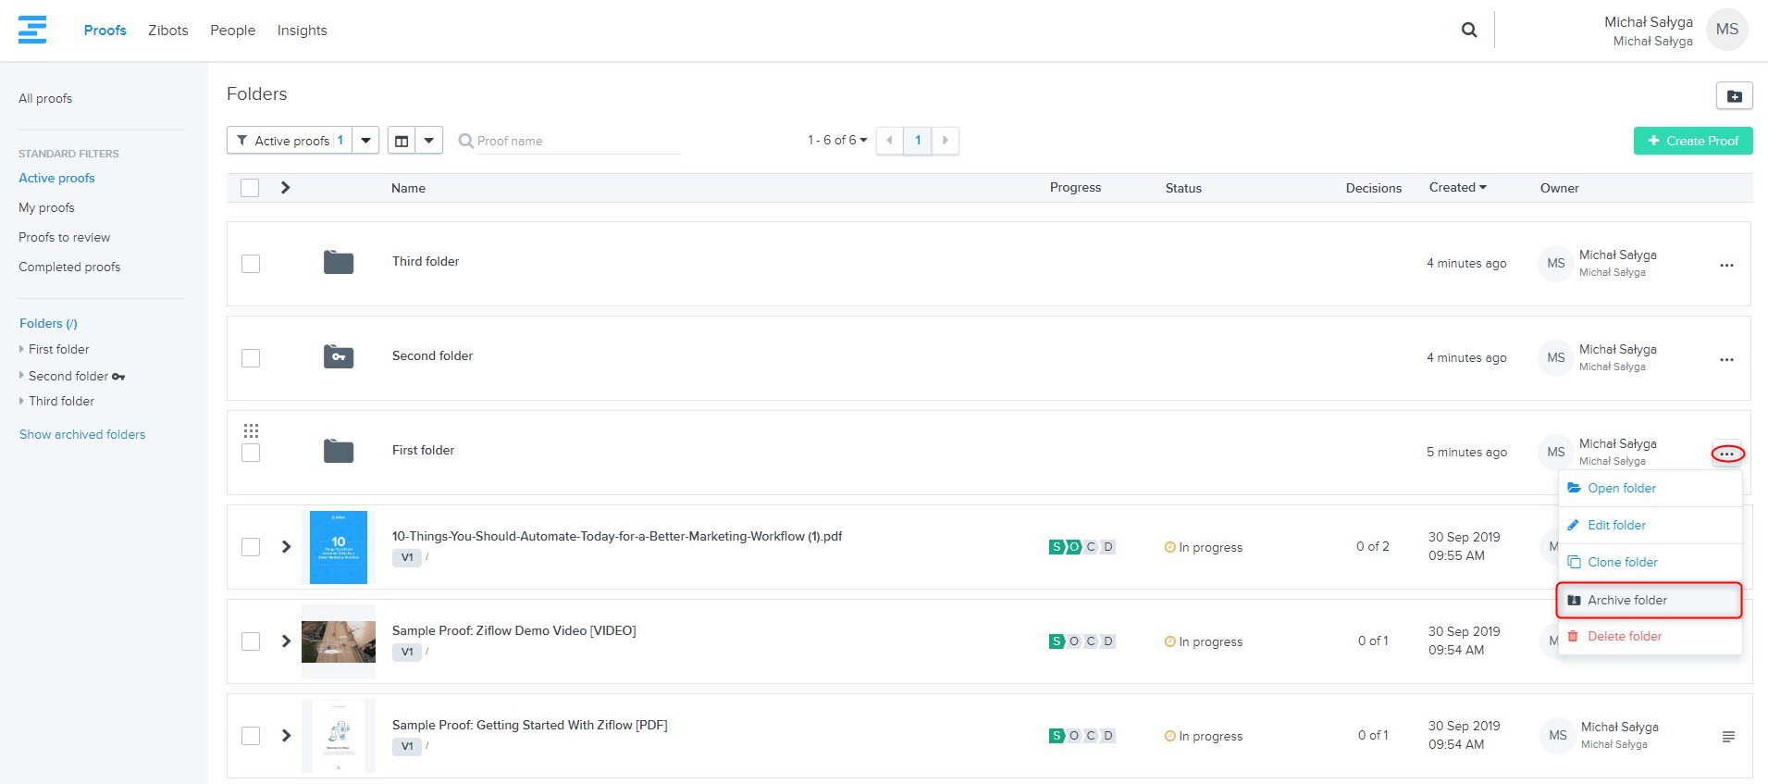
Task: Open the search magnifier in header
Action: 1468,30
